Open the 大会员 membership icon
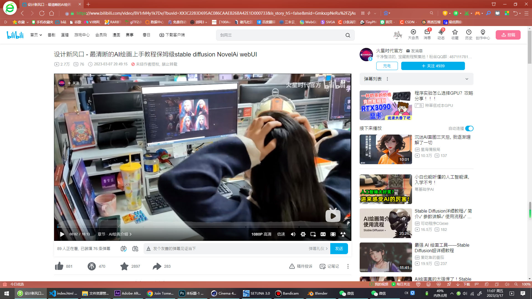 click(413, 35)
